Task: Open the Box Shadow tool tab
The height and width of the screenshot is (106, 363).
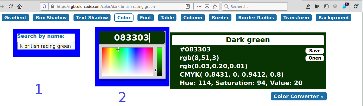Action: point(51,18)
